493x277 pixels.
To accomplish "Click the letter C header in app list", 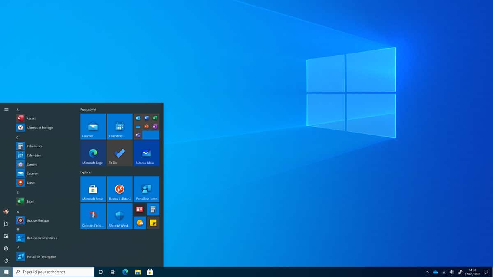I will 18,137.
